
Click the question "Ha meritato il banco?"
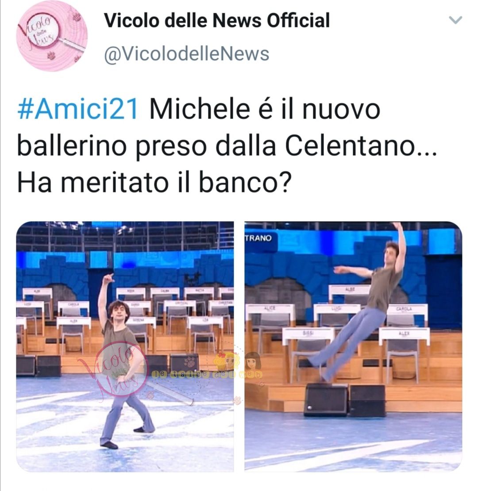tap(154, 183)
